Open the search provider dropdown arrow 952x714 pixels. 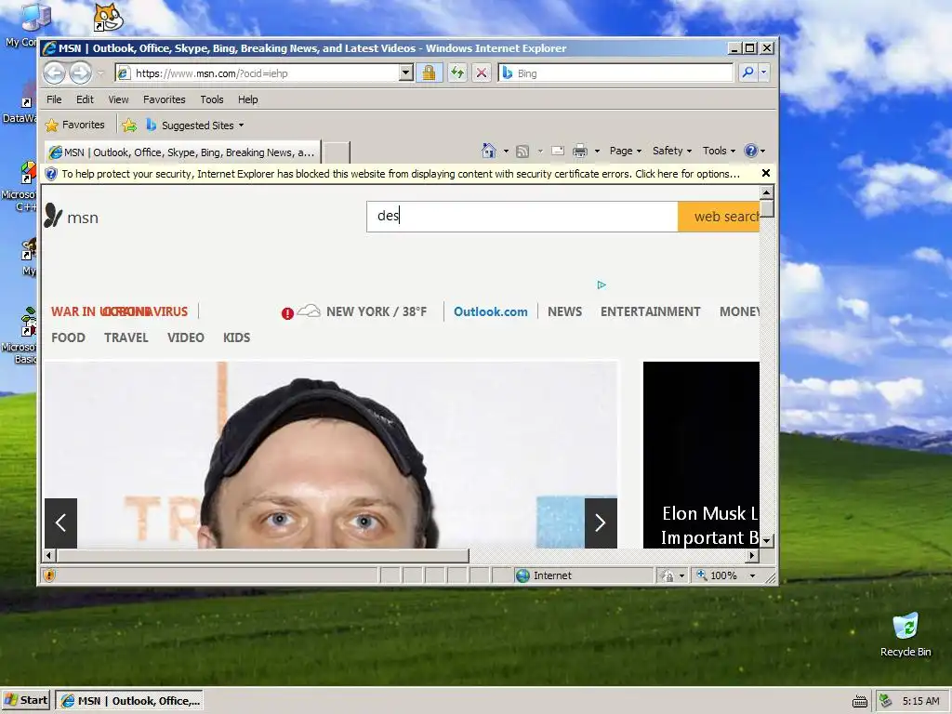(x=763, y=73)
